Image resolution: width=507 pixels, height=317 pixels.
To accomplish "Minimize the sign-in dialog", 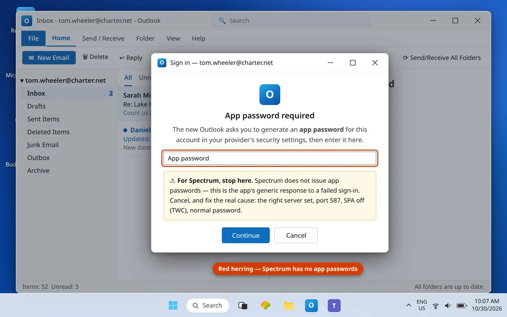I will pyautogui.click(x=330, y=63).
